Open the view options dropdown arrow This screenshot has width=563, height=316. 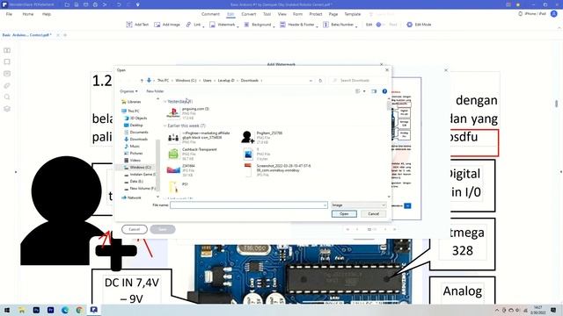364,91
